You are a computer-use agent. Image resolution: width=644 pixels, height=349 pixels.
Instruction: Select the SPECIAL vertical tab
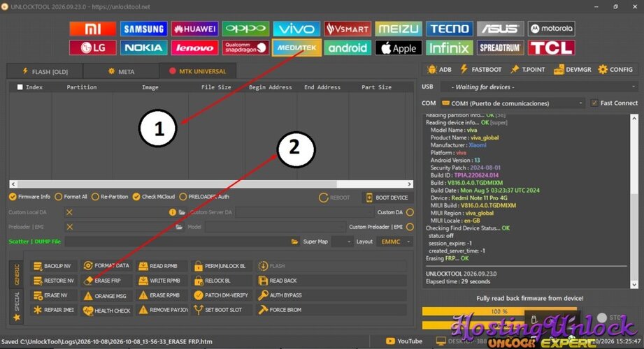coord(17,306)
